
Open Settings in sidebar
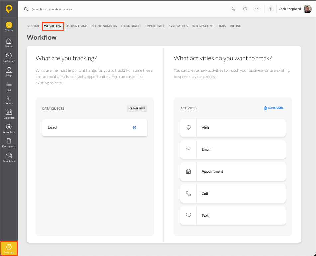tap(9, 249)
